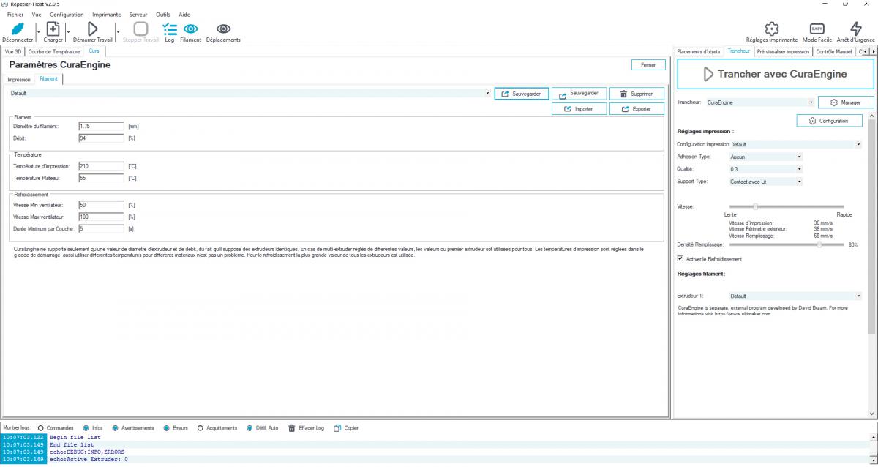Viewport: 878px width, 467px height.
Task: Click the Charger file icon
Action: coord(53,28)
